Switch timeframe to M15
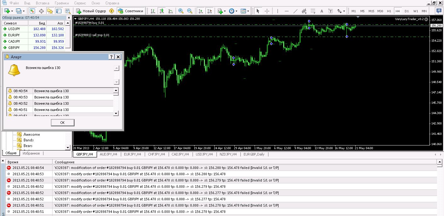 click(371, 11)
